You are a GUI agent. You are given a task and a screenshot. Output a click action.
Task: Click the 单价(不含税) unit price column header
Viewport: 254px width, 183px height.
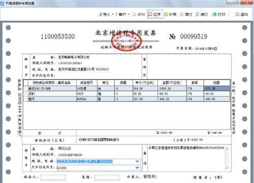(145, 83)
